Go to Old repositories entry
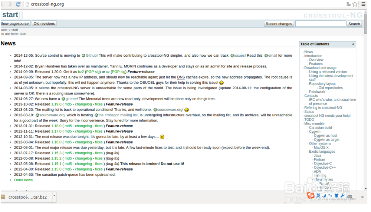Viewport: 371px width, 212px height. click(x=331, y=88)
